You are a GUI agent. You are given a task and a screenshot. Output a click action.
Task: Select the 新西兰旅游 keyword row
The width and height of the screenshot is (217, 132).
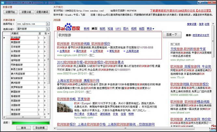point(25,69)
